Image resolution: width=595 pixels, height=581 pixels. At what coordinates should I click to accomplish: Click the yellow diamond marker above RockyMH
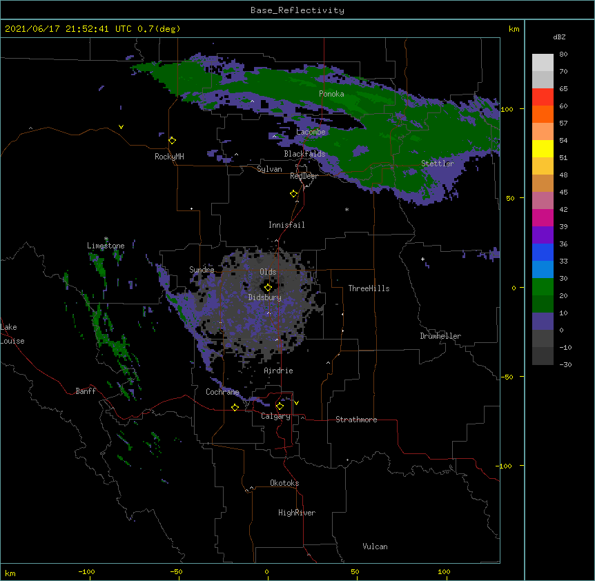point(173,141)
